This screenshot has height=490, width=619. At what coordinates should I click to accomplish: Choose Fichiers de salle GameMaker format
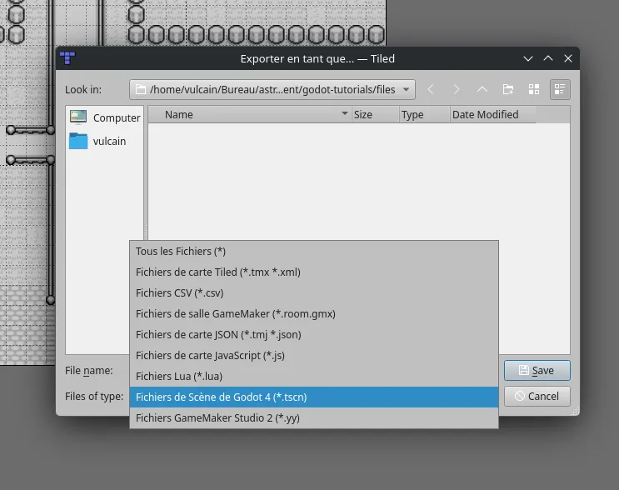(x=314, y=314)
